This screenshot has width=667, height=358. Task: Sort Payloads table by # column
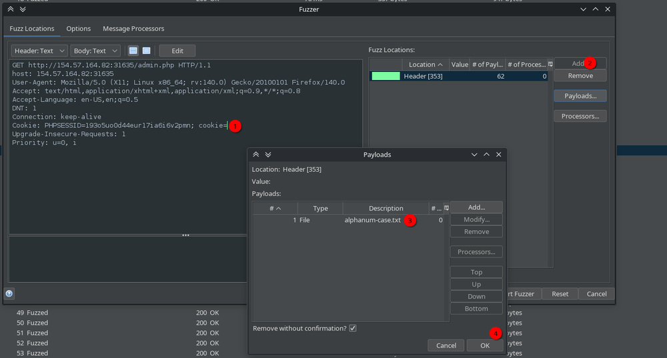275,208
